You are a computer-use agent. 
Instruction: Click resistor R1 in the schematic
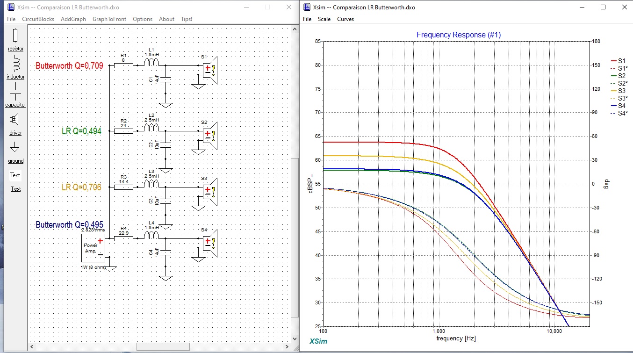point(123,66)
